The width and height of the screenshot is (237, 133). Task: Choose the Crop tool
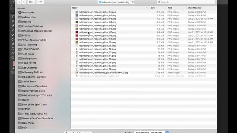[x=13, y=21]
